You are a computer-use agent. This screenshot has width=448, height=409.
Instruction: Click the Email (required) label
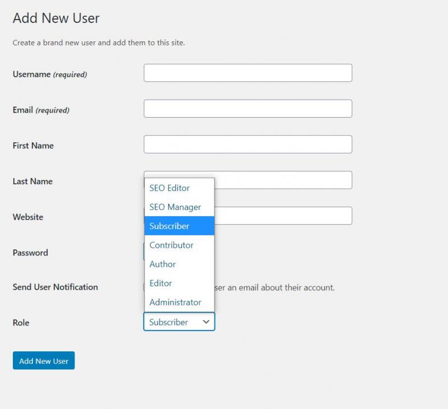[x=41, y=110]
